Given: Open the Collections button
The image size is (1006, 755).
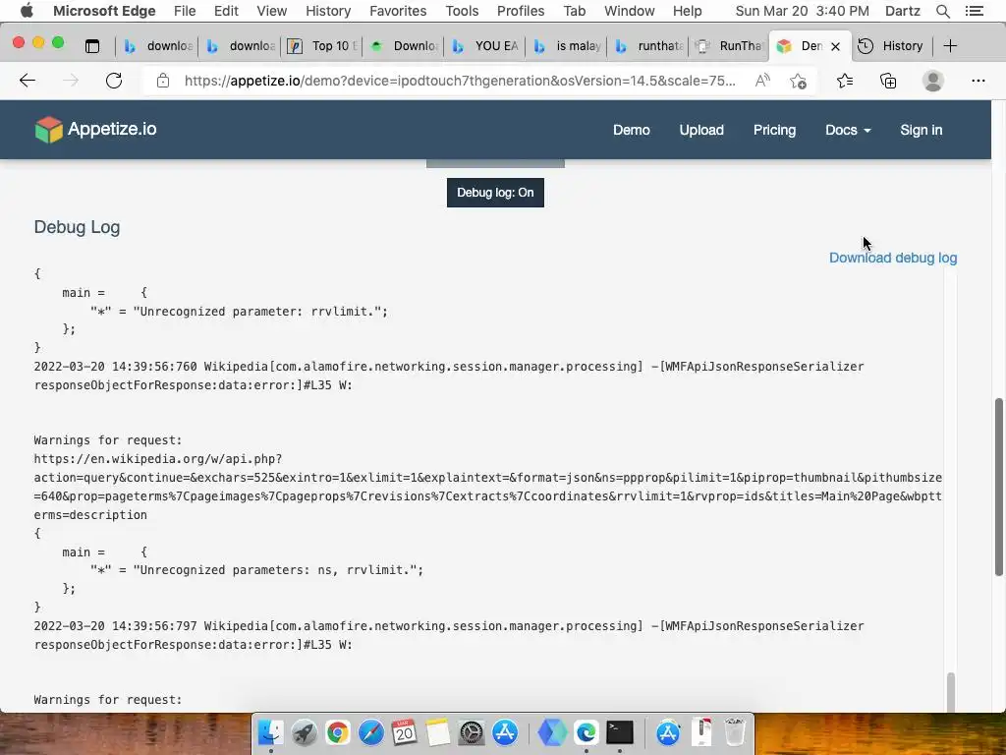Looking at the screenshot, I should [888, 81].
